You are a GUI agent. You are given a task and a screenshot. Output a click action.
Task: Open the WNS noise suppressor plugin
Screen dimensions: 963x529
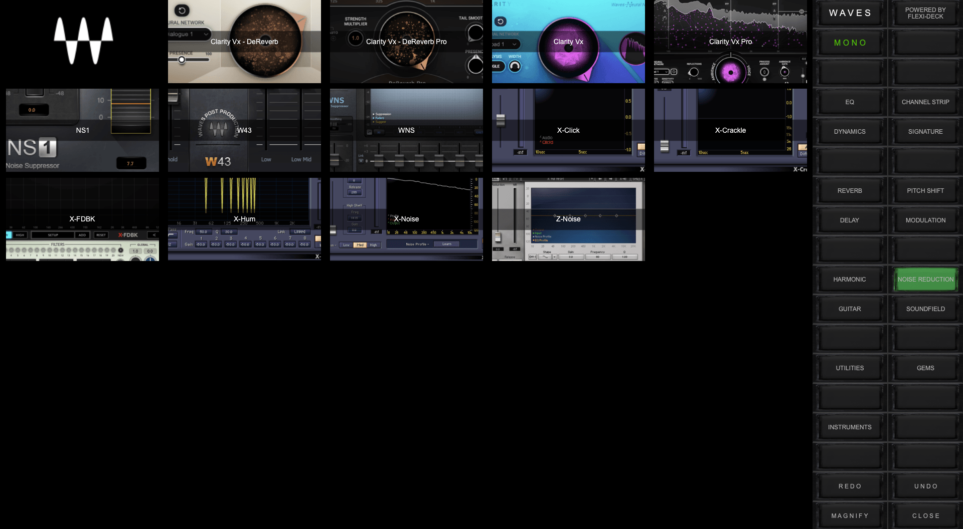click(x=406, y=130)
